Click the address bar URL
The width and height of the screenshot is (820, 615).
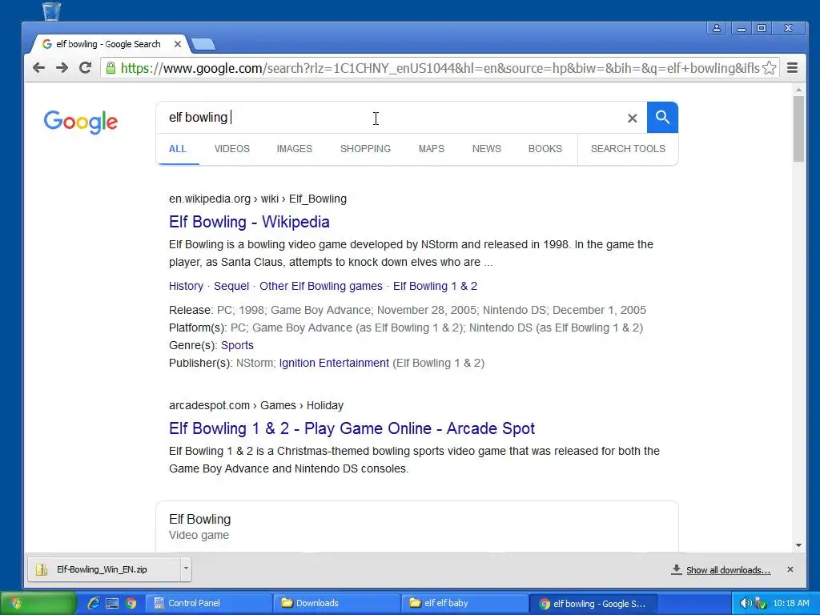pyautogui.click(x=440, y=68)
